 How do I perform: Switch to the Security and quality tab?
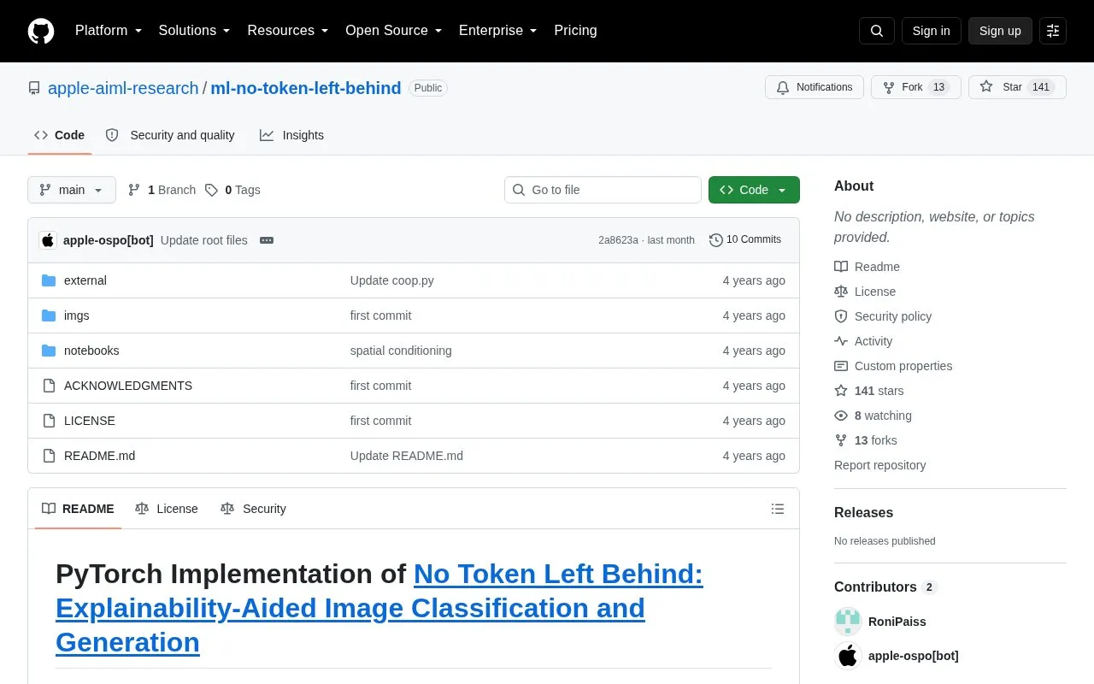coord(170,135)
